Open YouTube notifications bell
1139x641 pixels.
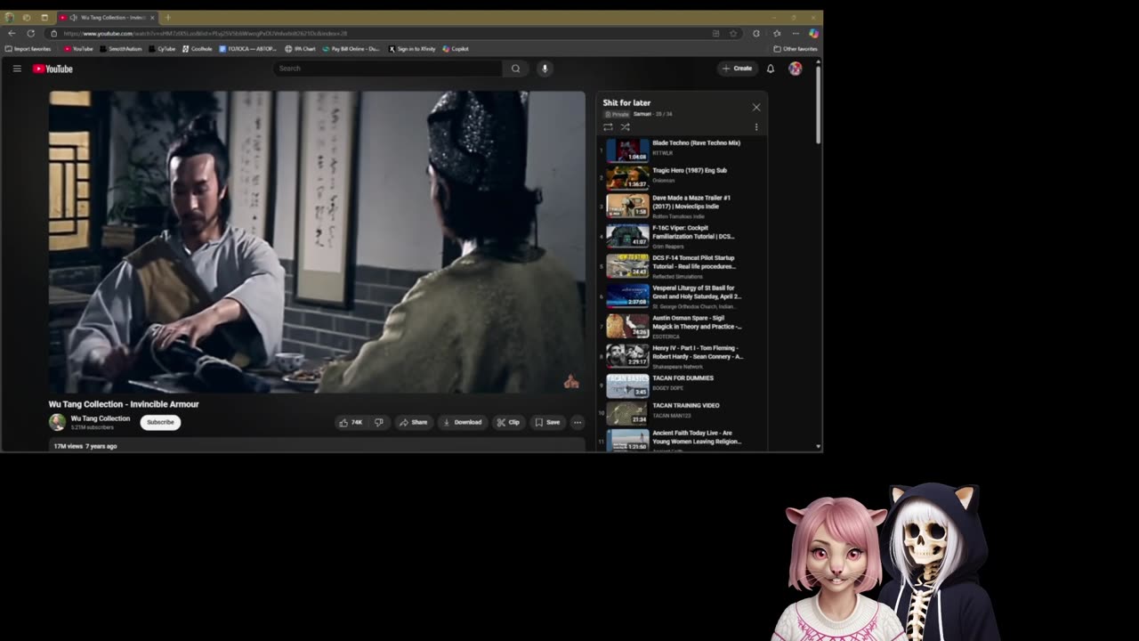click(771, 69)
